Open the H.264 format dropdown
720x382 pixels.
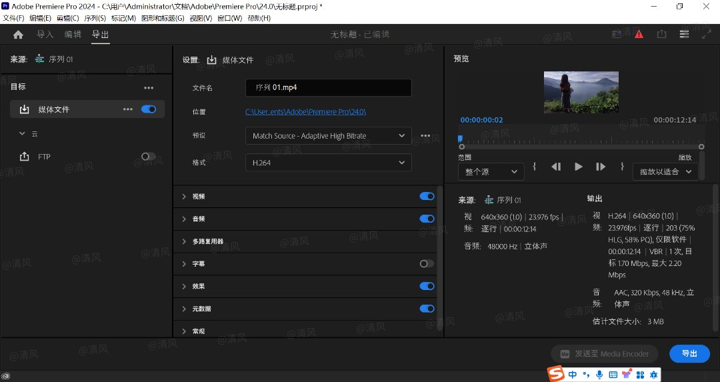328,162
